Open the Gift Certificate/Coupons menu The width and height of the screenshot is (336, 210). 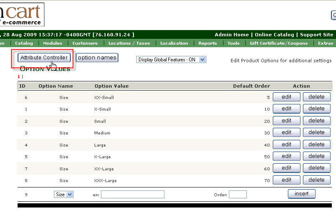click(x=279, y=43)
